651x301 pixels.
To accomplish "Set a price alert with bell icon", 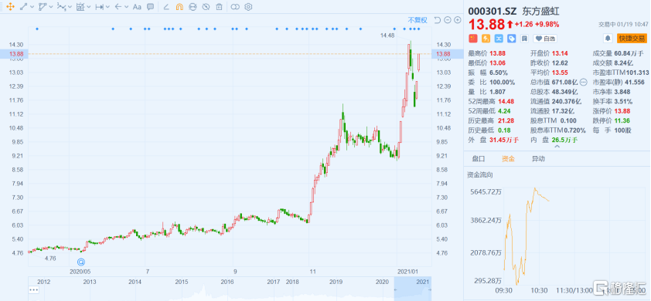I will (608, 39).
